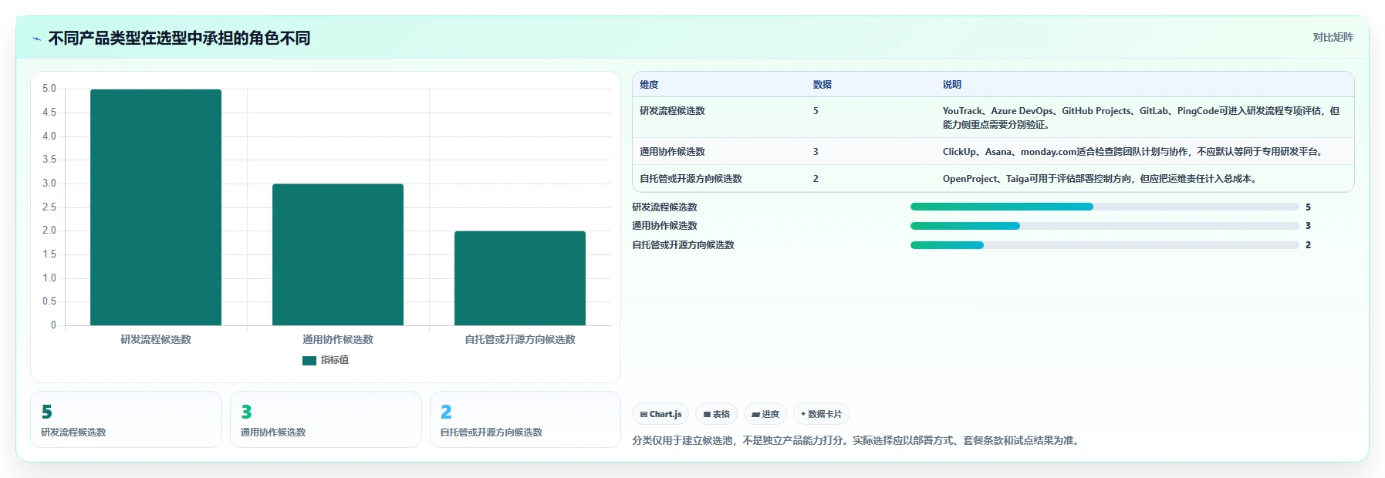Screen dimensions: 1385x478
Task: Click the 通用协作候选数 x-axis label under the chart
Action: click(x=338, y=339)
